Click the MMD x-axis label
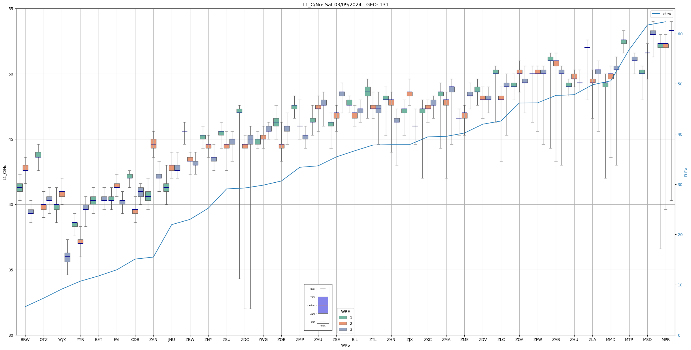The image size is (691, 350). click(611, 340)
